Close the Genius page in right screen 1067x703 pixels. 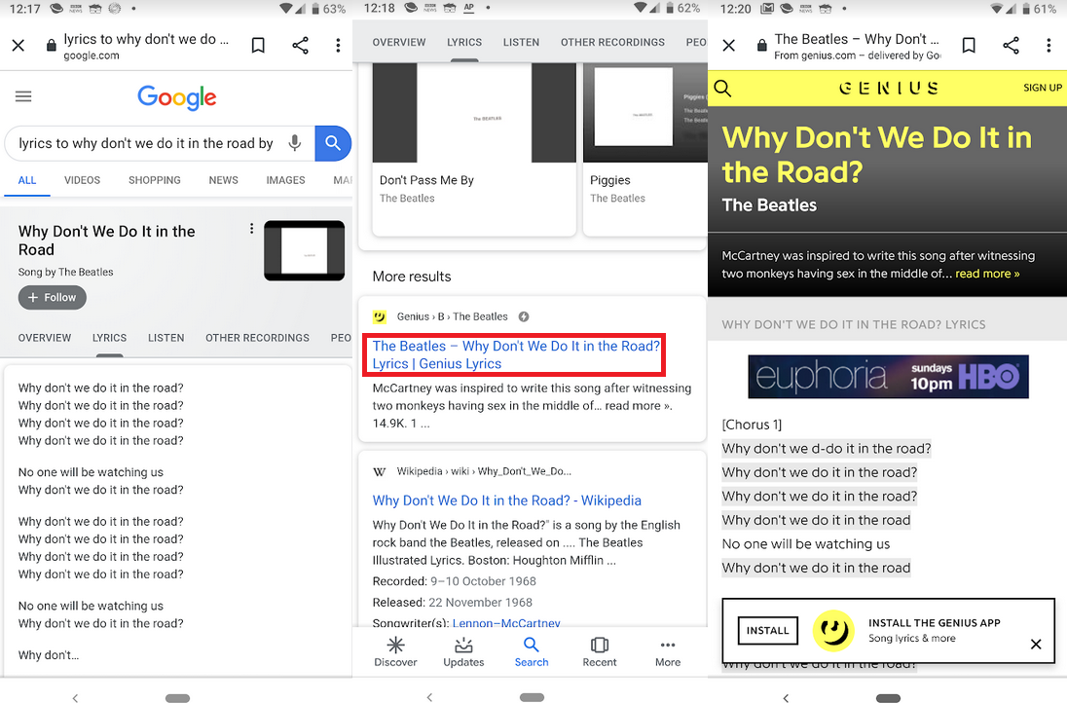[729, 46]
